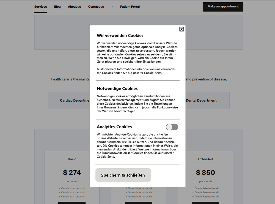275x204 pixels.
Task: Open the About us page
Action: (x=74, y=7)
